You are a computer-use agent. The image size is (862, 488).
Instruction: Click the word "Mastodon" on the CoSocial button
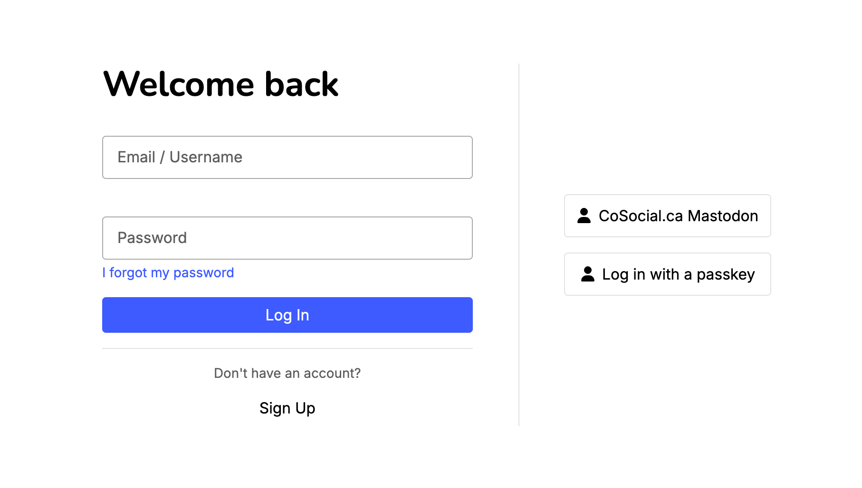[722, 216]
